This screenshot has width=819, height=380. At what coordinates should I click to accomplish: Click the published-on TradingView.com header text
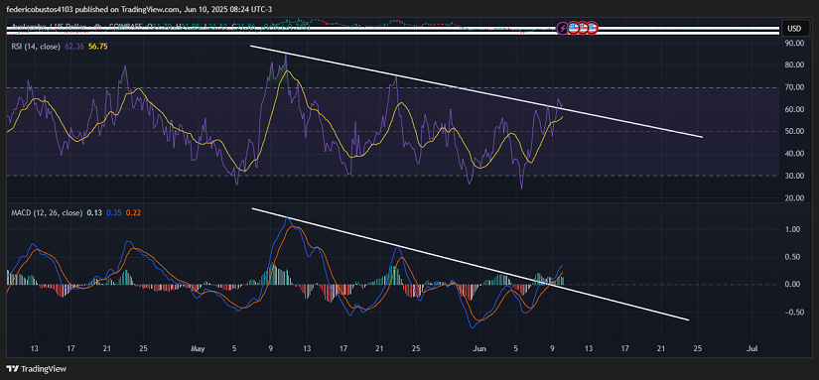(x=139, y=9)
